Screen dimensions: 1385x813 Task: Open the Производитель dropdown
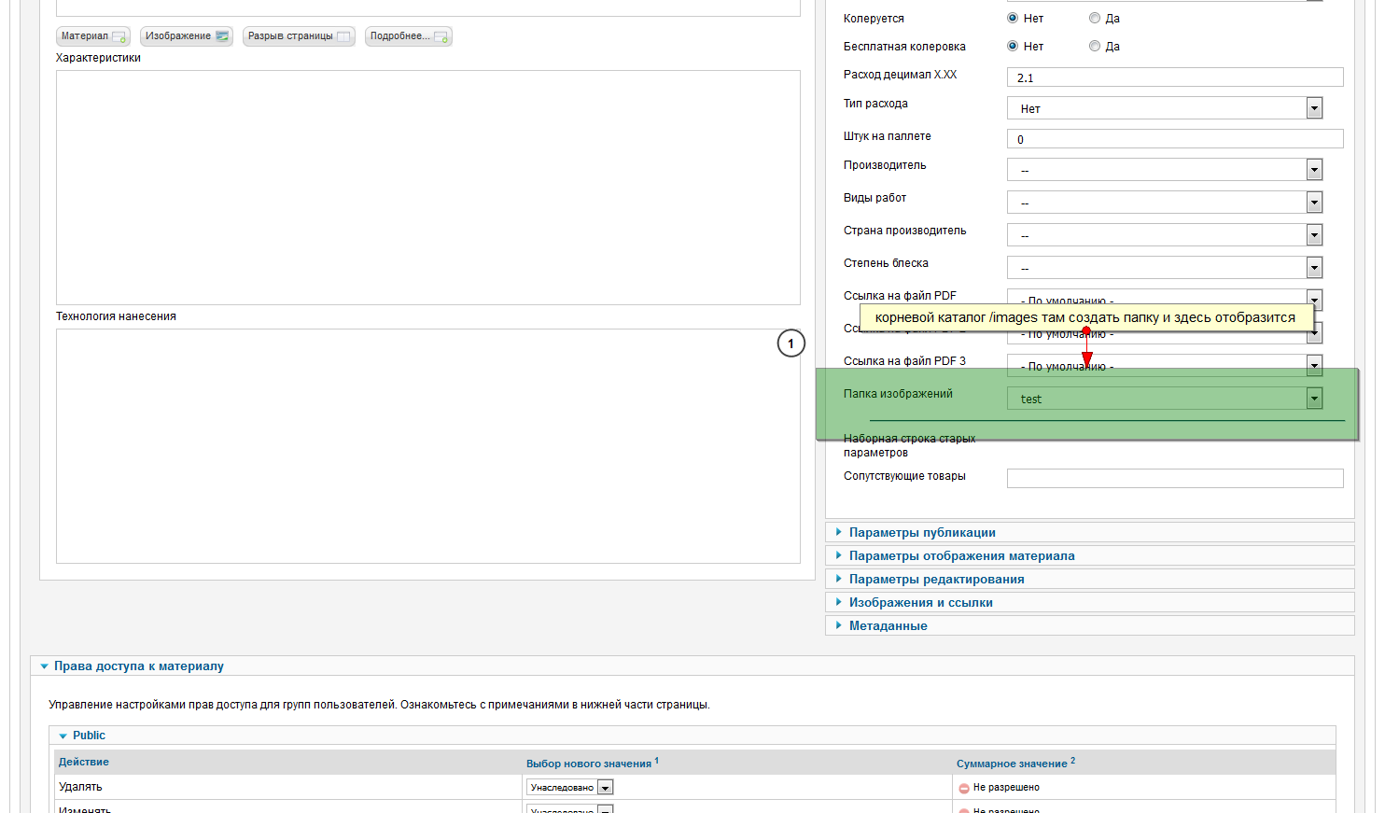click(x=1165, y=170)
